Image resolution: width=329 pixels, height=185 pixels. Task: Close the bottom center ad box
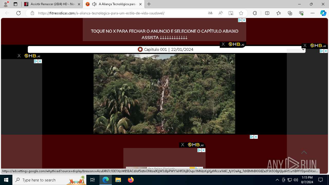click(x=203, y=150)
